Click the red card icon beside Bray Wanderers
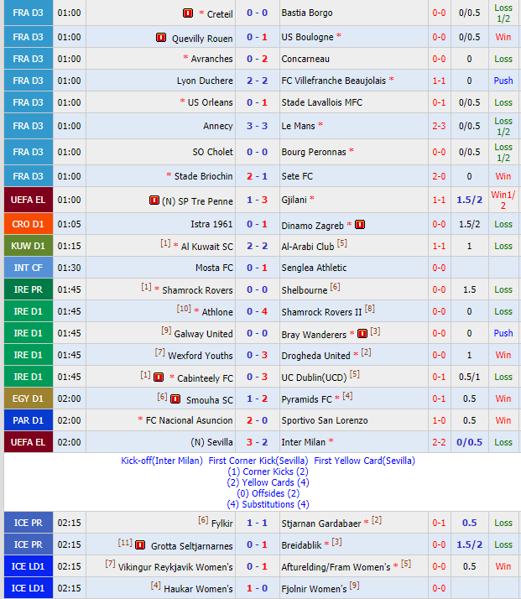This screenshot has height=599, width=521. [362, 334]
